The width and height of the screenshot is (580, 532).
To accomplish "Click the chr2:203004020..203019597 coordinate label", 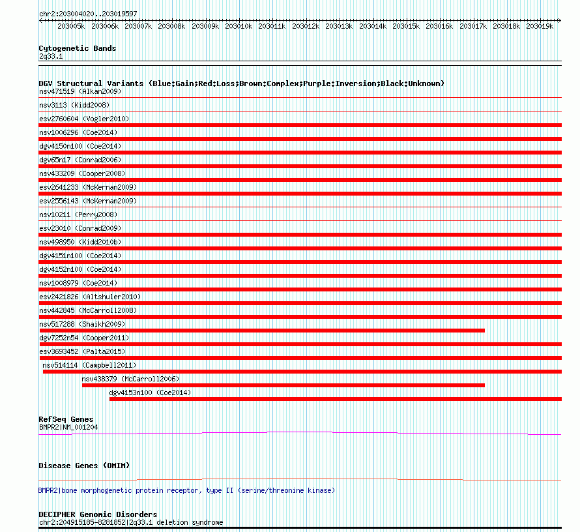I will click(x=88, y=14).
